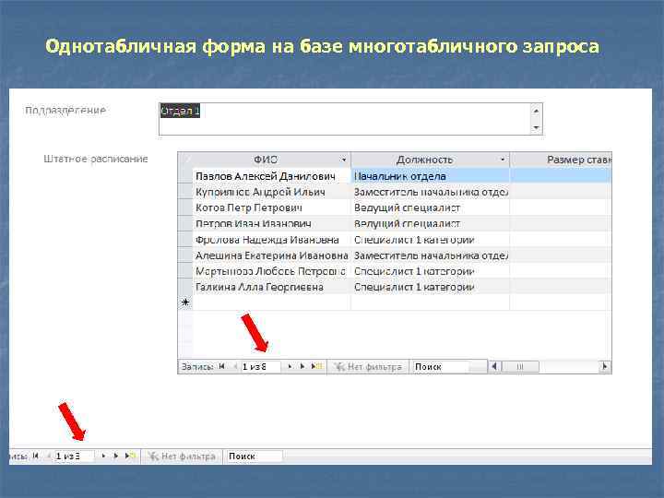Click cell 'Мартынова Любовь Петровна'
The height and width of the screenshot is (498, 664).
(x=271, y=271)
